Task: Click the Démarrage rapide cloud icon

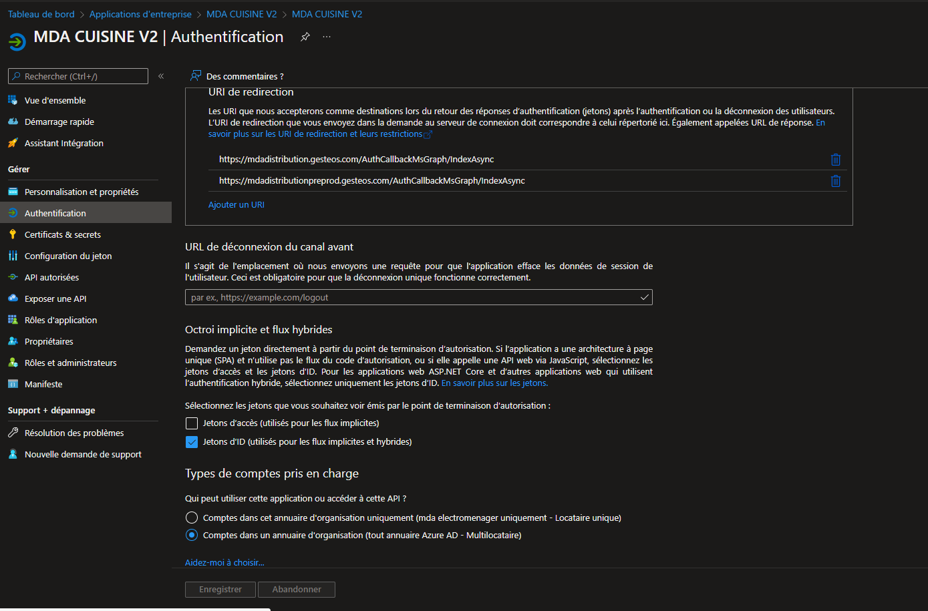Action: point(13,122)
